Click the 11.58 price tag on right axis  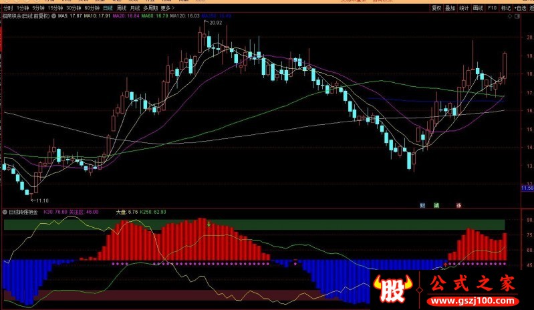527,188
